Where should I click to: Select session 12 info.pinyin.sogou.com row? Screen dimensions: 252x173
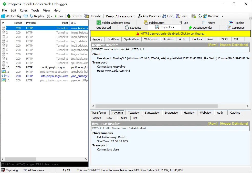point(45,76)
